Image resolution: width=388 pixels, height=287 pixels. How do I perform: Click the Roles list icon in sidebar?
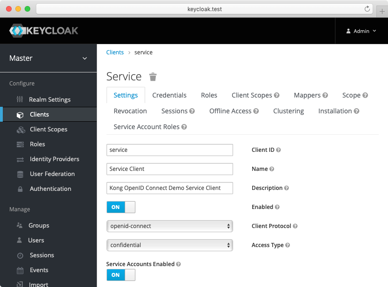[x=20, y=144]
